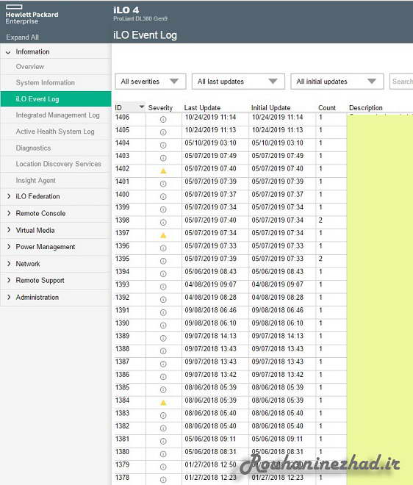This screenshot has width=413, height=485.
Task: Expand the Network section
Action: point(9,264)
